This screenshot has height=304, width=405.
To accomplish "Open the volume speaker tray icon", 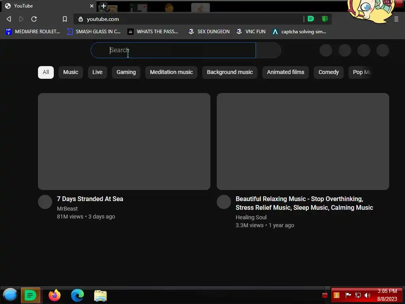I will 367,295.
